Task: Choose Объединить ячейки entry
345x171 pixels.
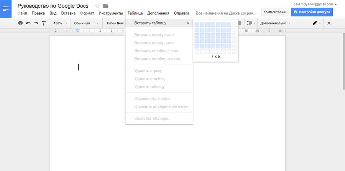Action: click(x=159, y=99)
